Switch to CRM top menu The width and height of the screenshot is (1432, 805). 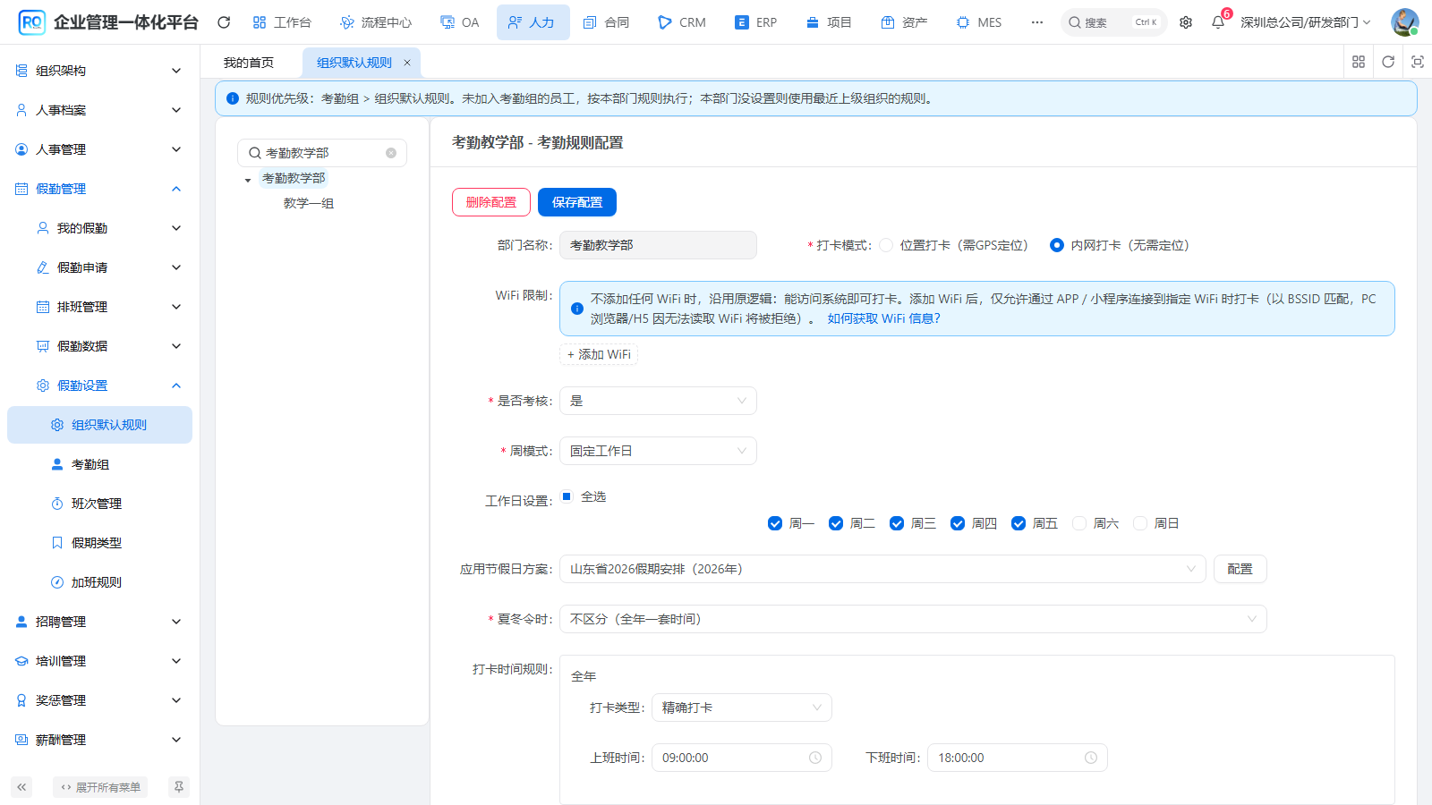coord(682,22)
